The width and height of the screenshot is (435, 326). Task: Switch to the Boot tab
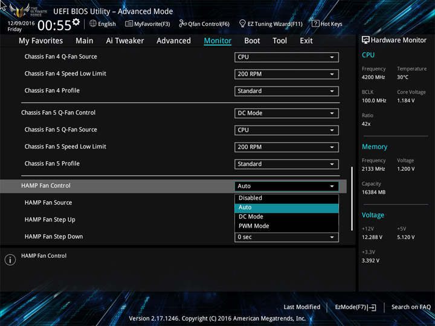point(252,41)
